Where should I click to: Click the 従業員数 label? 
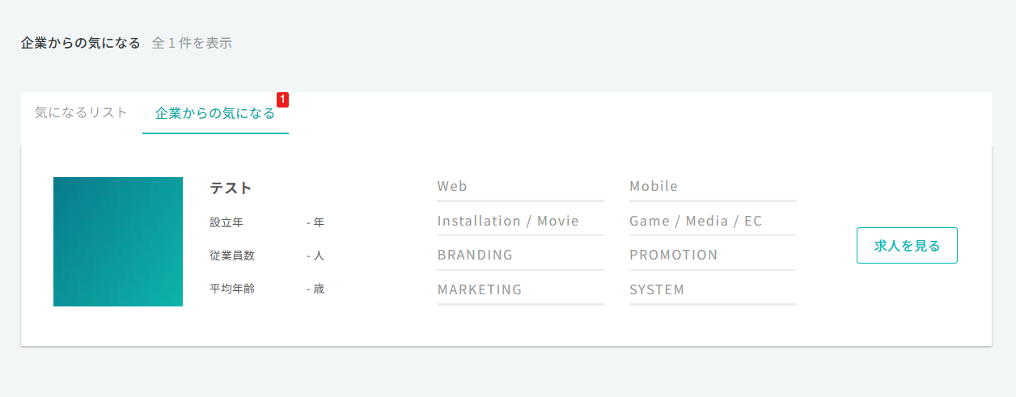tap(232, 256)
